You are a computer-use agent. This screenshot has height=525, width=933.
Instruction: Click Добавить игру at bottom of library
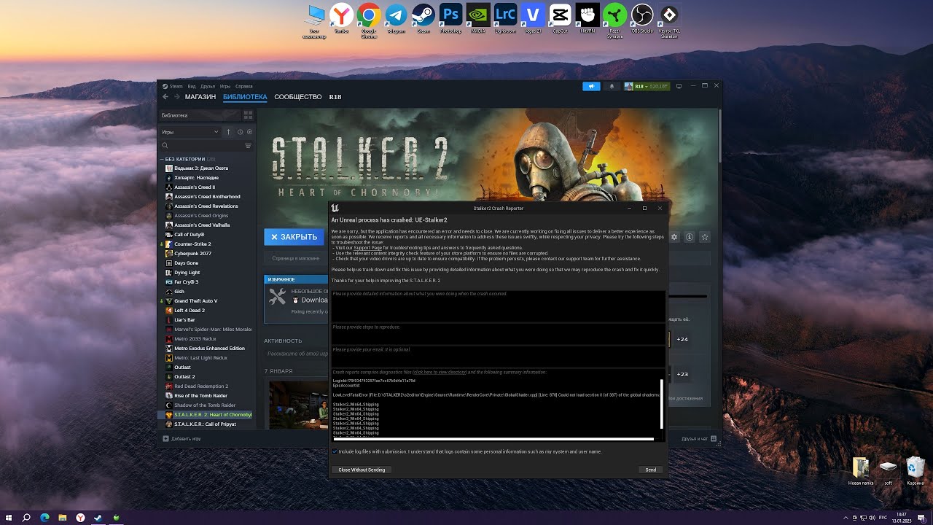pyautogui.click(x=181, y=438)
